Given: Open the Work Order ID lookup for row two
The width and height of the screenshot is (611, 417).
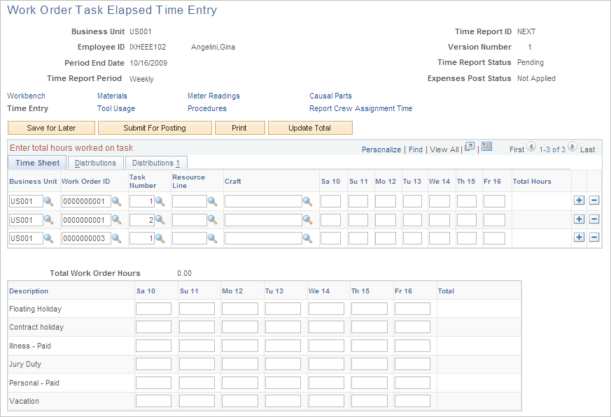Looking at the screenshot, I should click(118, 220).
